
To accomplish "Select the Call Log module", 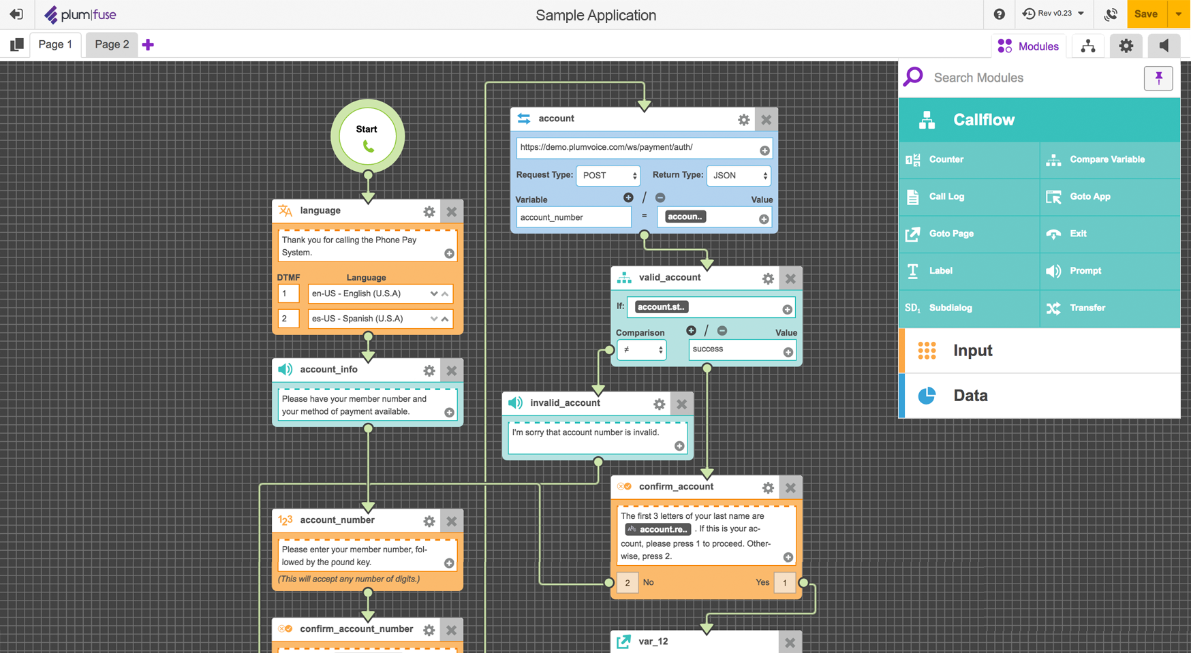I will click(x=913, y=197).
